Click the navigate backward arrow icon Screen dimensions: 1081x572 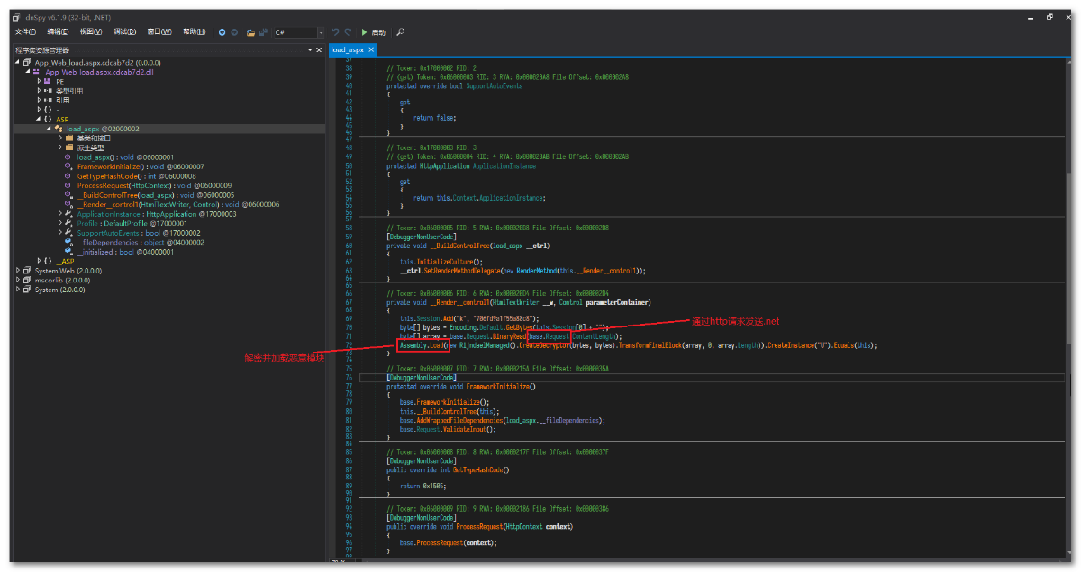(x=222, y=32)
